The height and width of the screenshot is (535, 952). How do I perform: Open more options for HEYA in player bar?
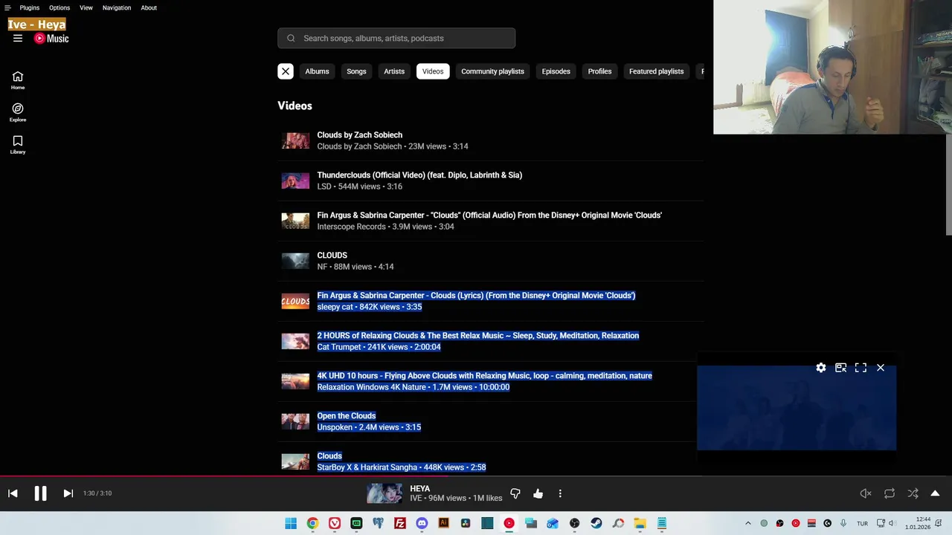[x=560, y=493]
